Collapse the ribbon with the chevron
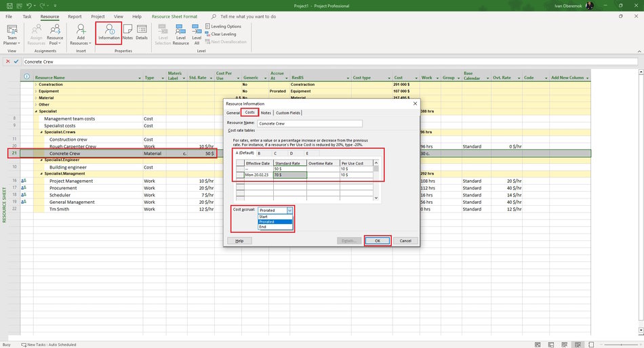Viewport: 644px width, 348px height. (x=639, y=51)
